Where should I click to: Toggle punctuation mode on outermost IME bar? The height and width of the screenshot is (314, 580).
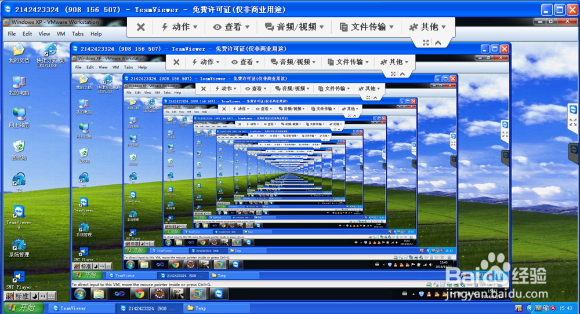pyautogui.click(x=43, y=296)
